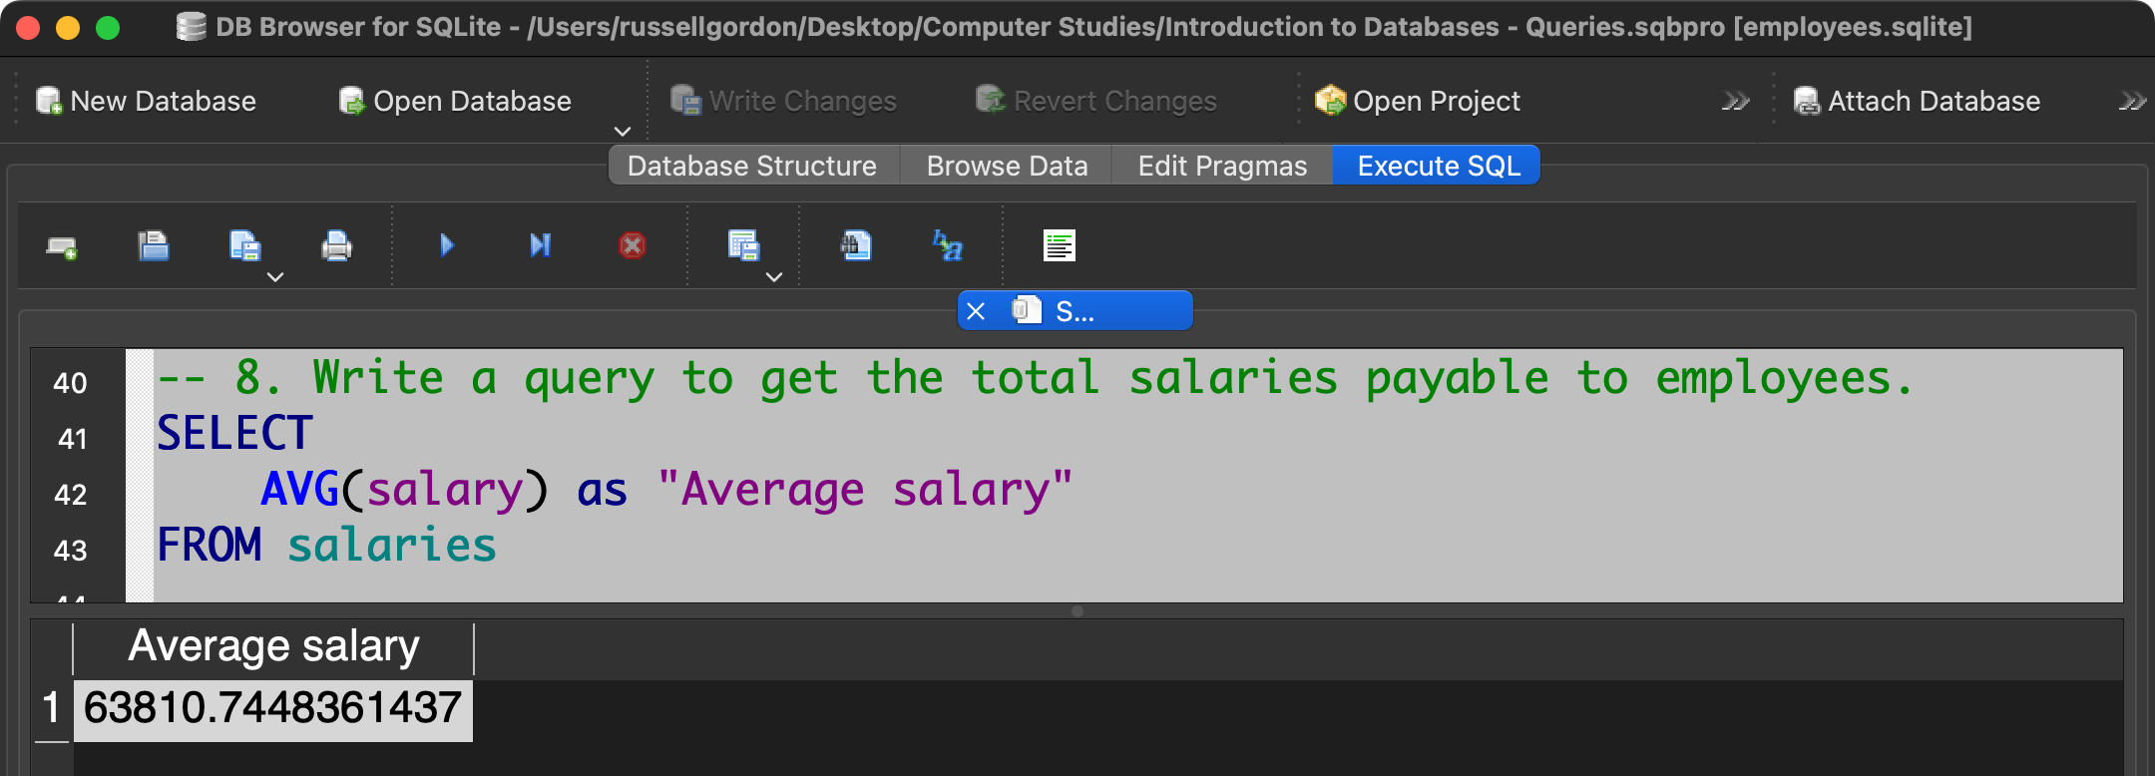Click the comment/uncomment lines icon
The height and width of the screenshot is (776, 2155).
click(1059, 245)
